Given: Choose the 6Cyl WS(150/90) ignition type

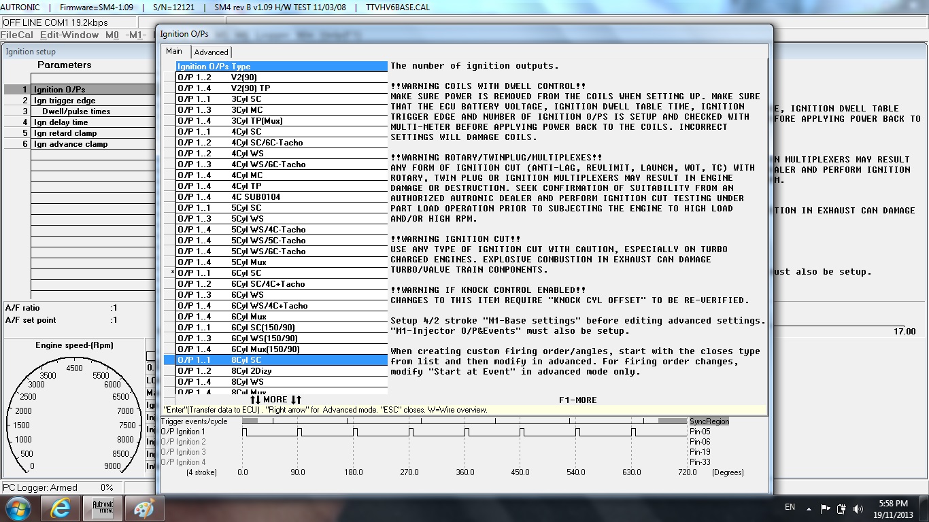Looking at the screenshot, I should [x=282, y=338].
